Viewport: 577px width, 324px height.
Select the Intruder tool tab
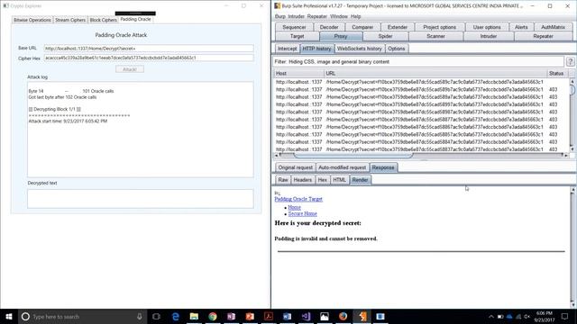489,36
